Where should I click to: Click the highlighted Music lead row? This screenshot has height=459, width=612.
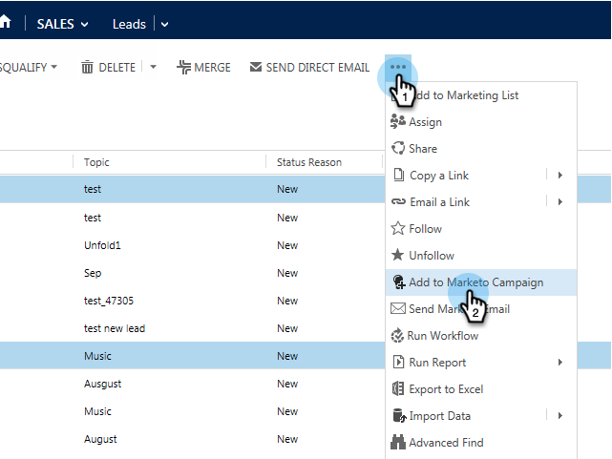click(193, 356)
